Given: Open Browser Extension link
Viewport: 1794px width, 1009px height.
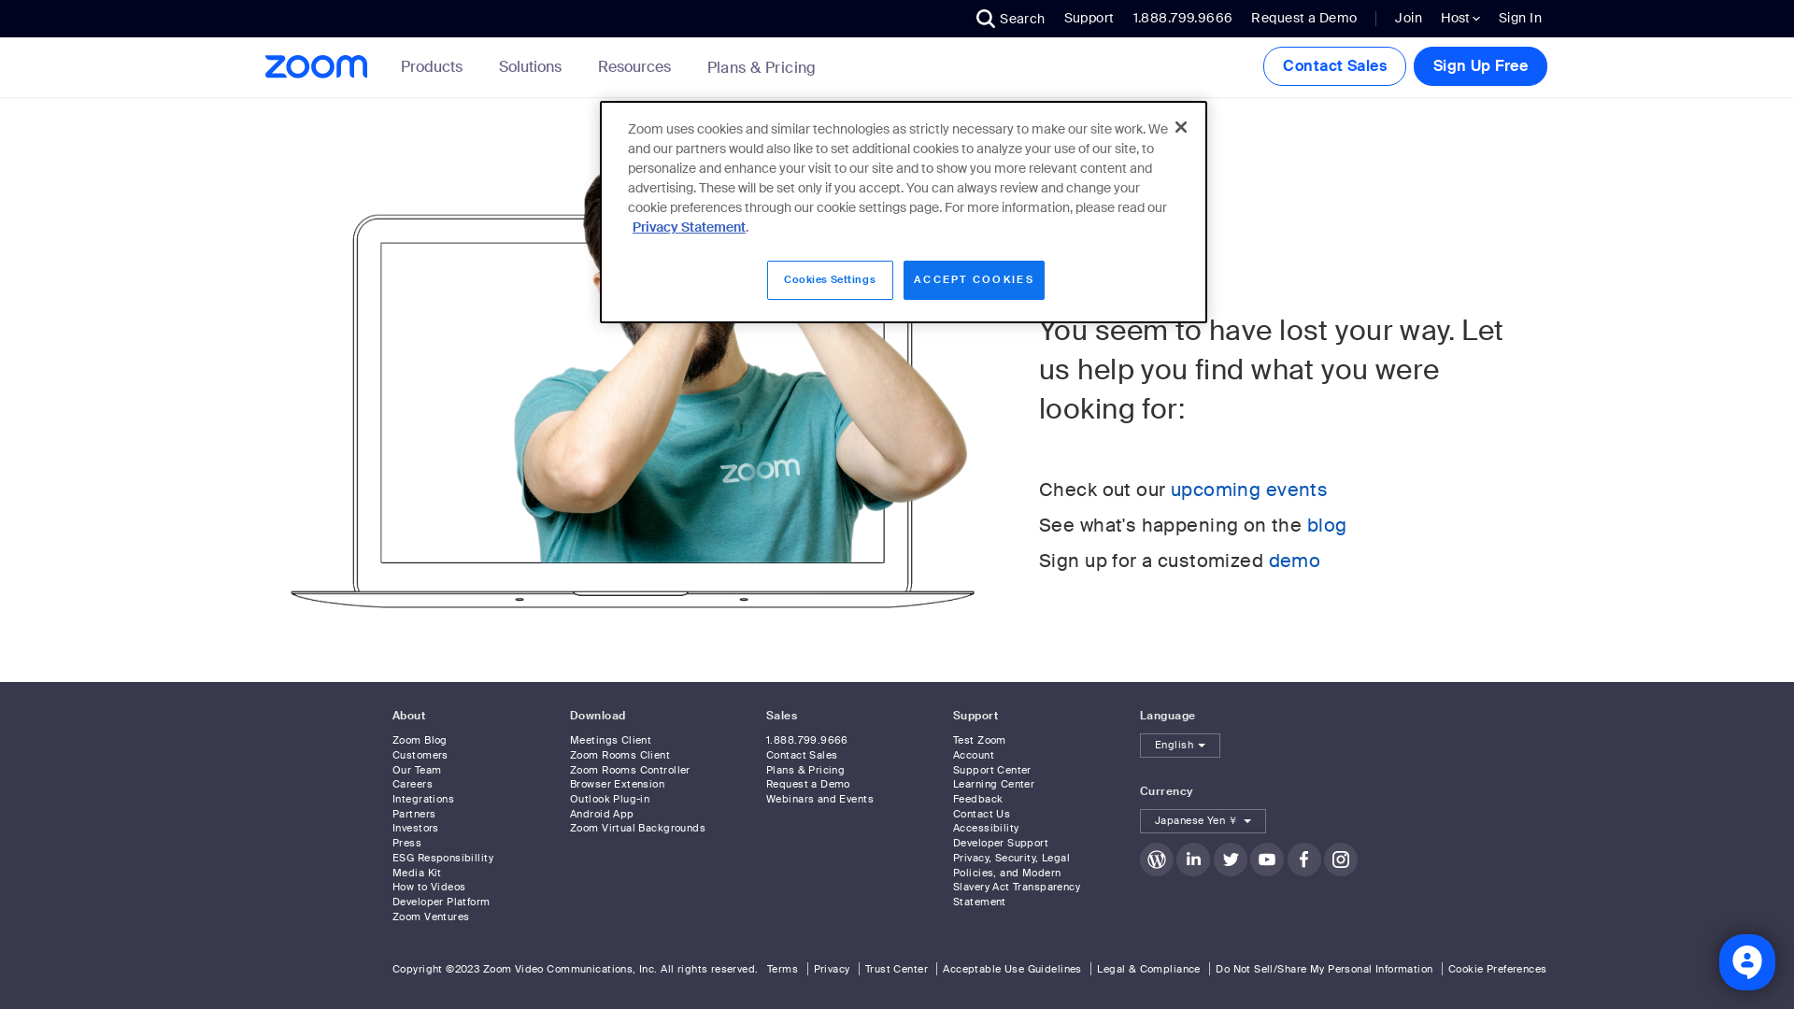Looking at the screenshot, I should point(617,785).
